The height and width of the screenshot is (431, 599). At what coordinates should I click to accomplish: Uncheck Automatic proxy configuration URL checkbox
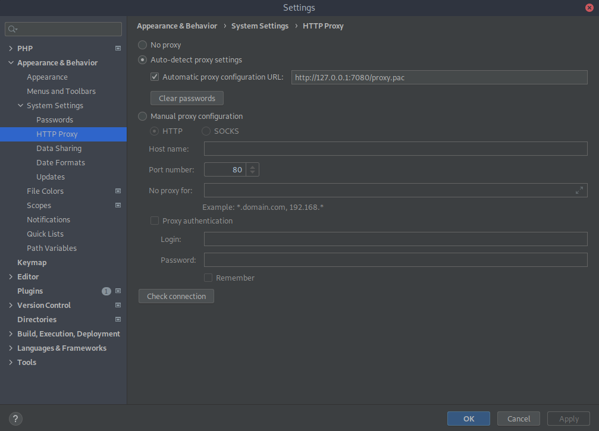click(x=155, y=77)
